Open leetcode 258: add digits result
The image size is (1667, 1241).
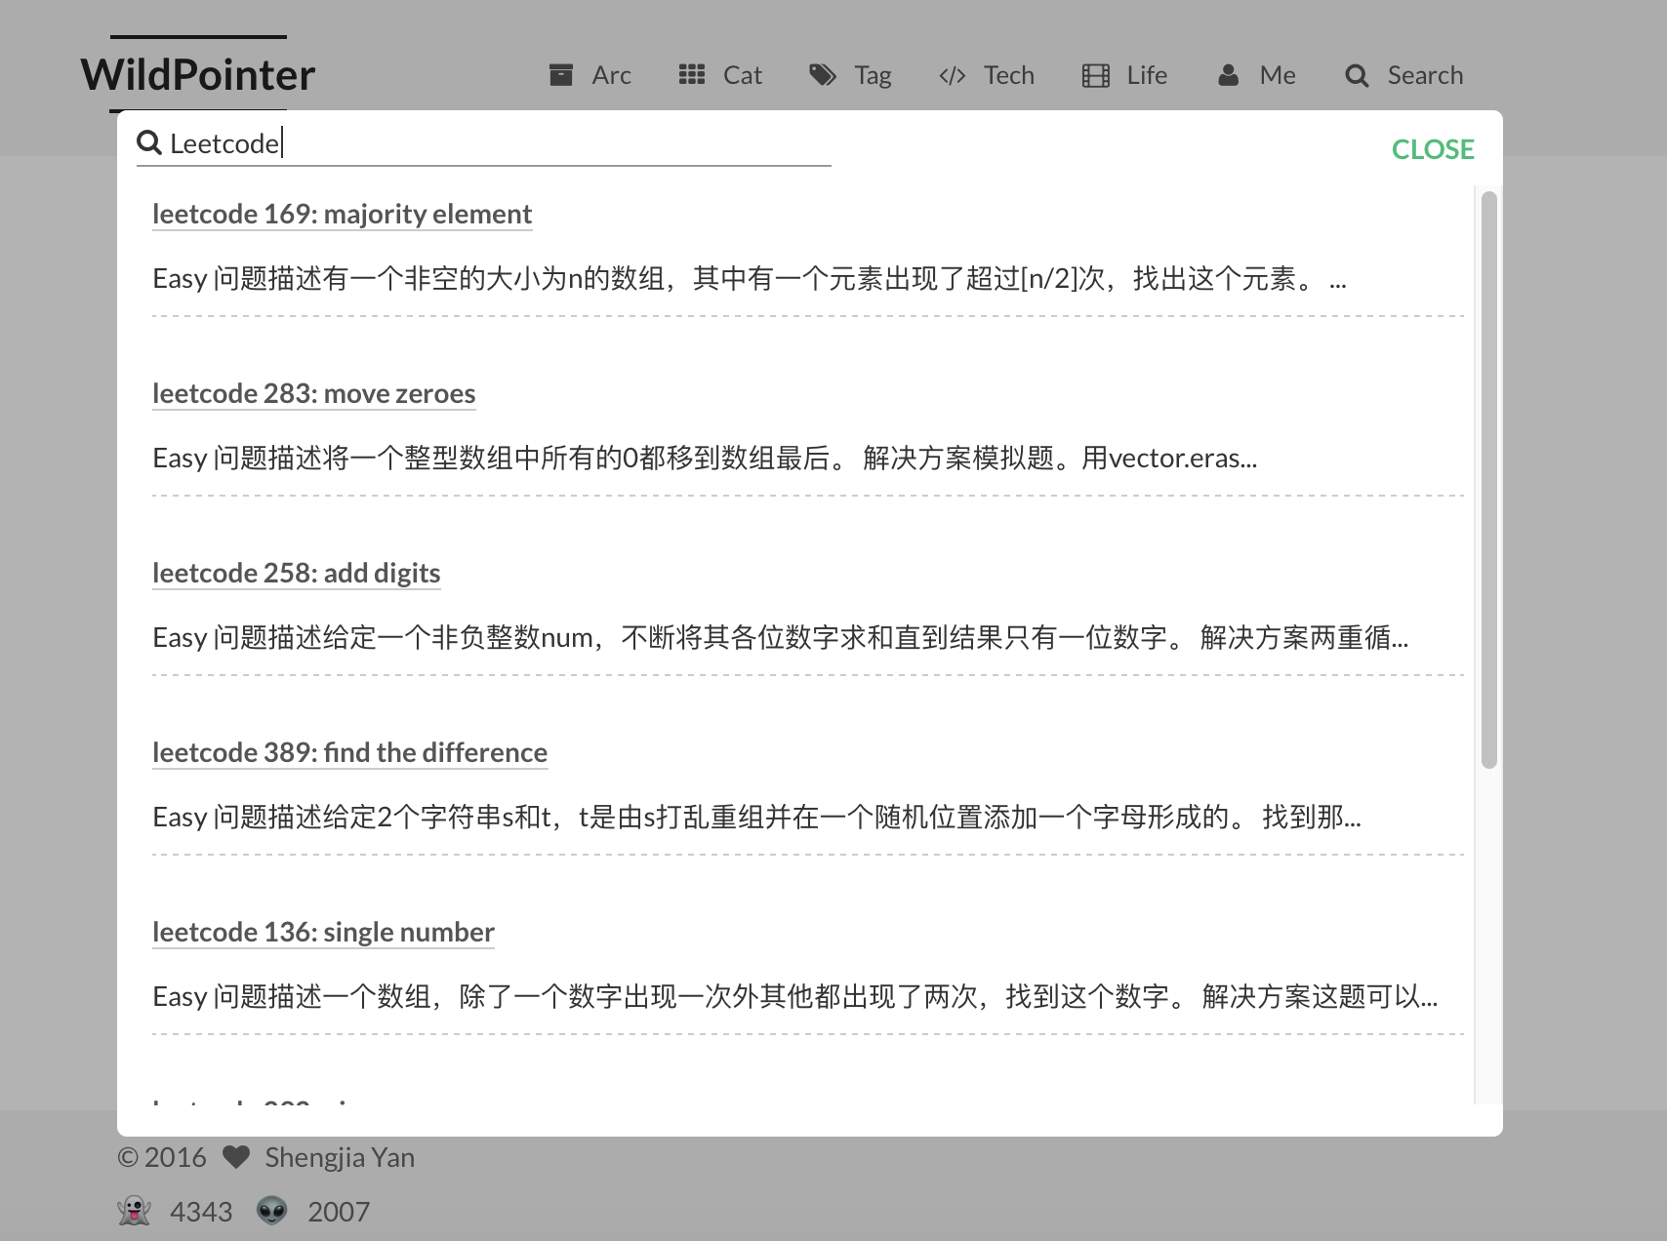point(297,573)
